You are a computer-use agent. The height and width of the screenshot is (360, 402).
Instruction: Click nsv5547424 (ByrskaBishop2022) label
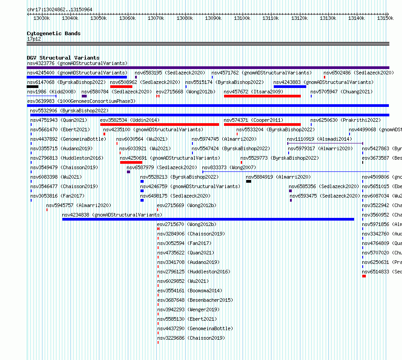[231, 148]
